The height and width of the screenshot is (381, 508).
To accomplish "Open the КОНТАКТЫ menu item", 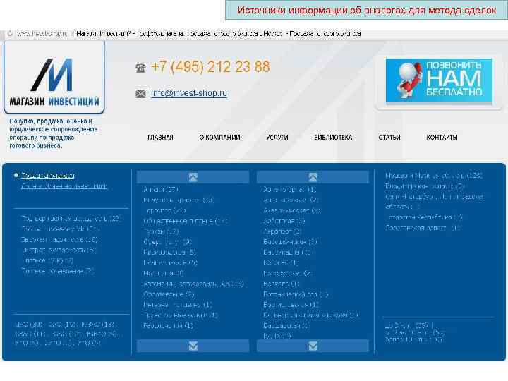I will pyautogui.click(x=442, y=138).
